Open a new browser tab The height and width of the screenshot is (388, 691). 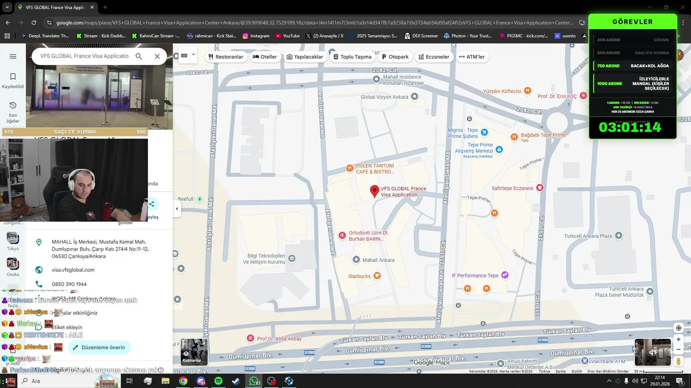[105, 8]
